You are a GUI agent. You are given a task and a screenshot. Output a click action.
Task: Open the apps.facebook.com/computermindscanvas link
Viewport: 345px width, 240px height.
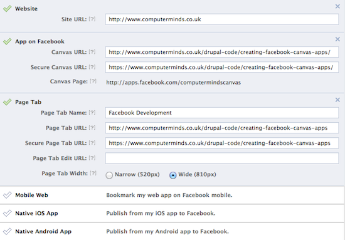click(x=173, y=83)
